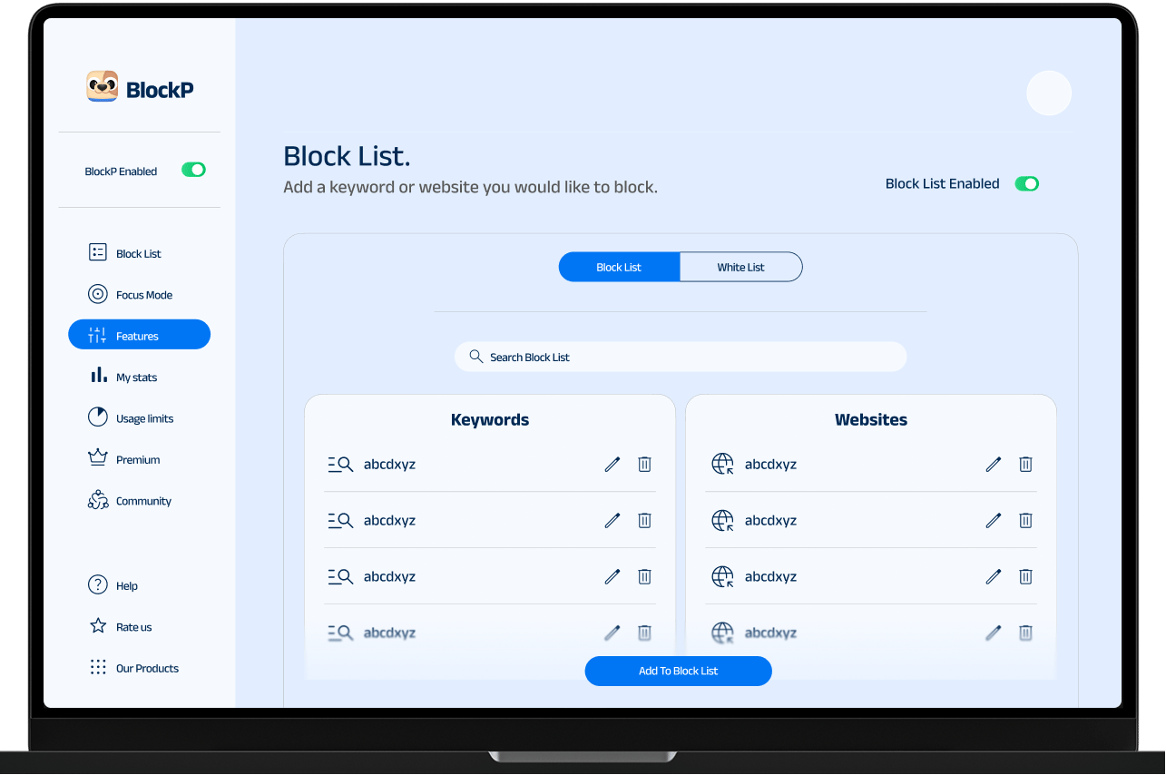Toggle the BlockP Enabled switch

click(x=193, y=170)
